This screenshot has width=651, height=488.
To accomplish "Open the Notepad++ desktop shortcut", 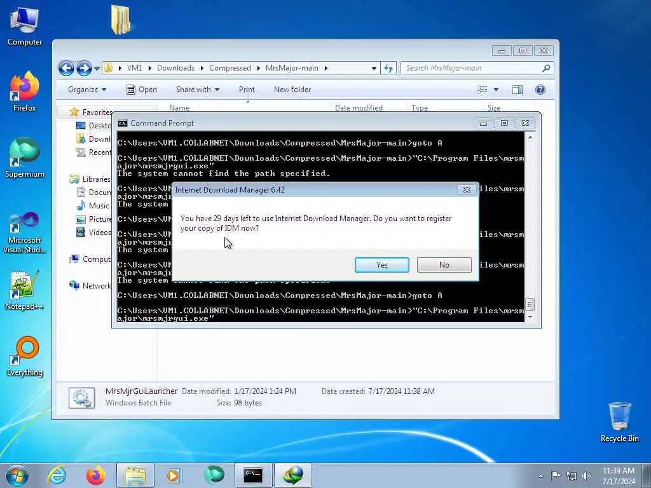I will pos(25,290).
